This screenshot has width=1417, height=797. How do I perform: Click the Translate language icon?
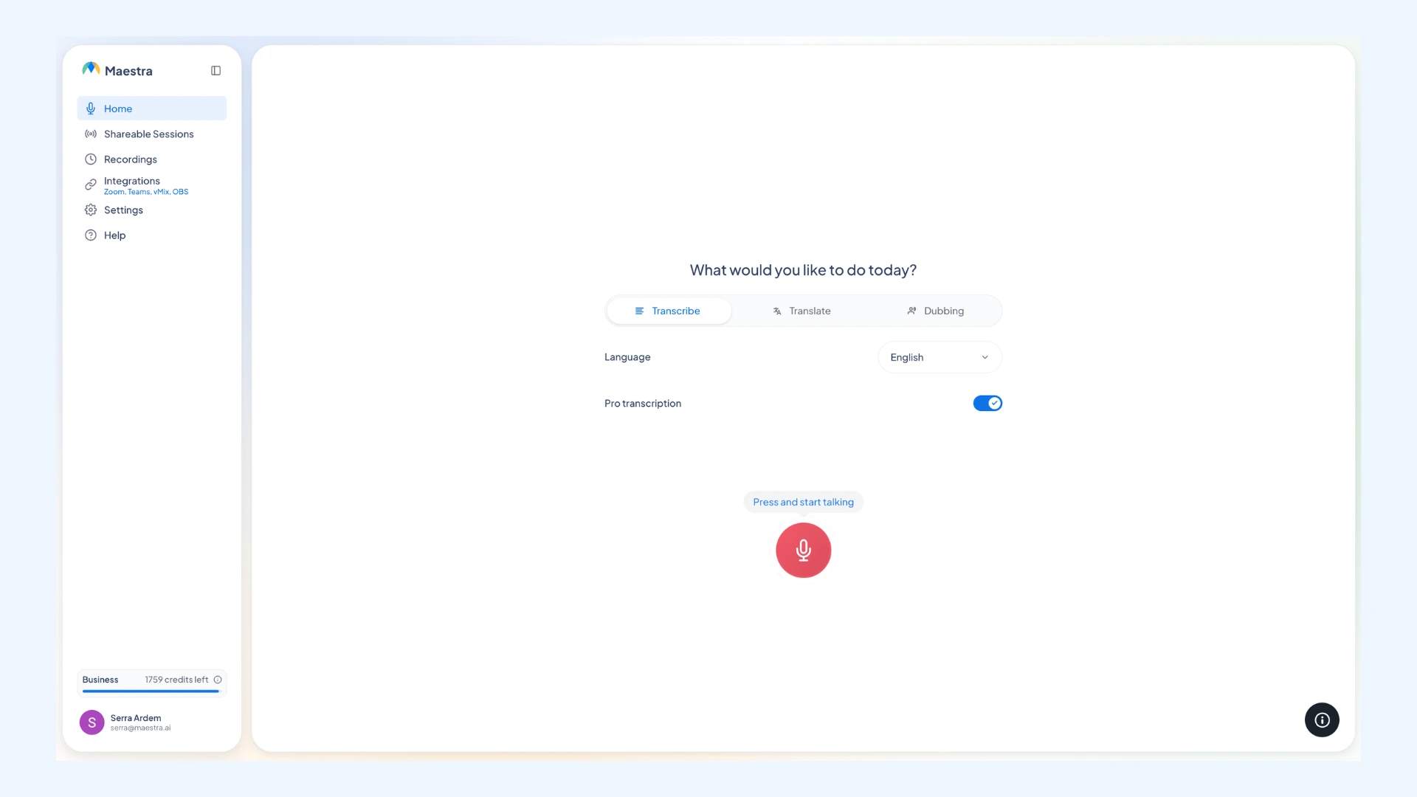(776, 311)
